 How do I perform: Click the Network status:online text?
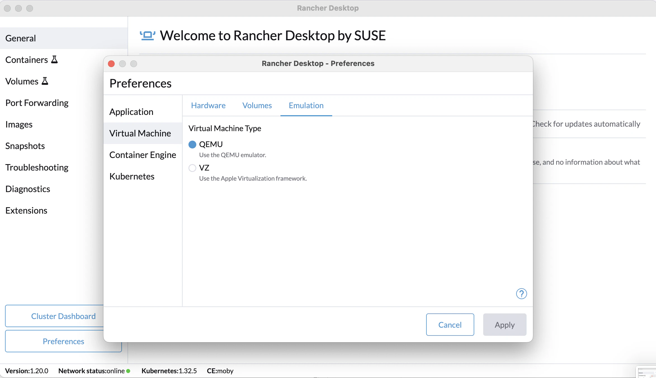coord(91,371)
